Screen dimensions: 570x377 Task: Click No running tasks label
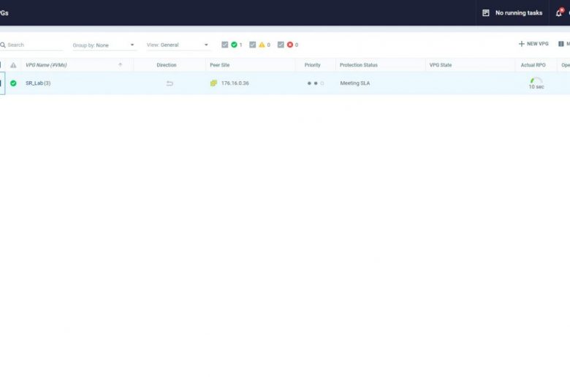click(519, 13)
